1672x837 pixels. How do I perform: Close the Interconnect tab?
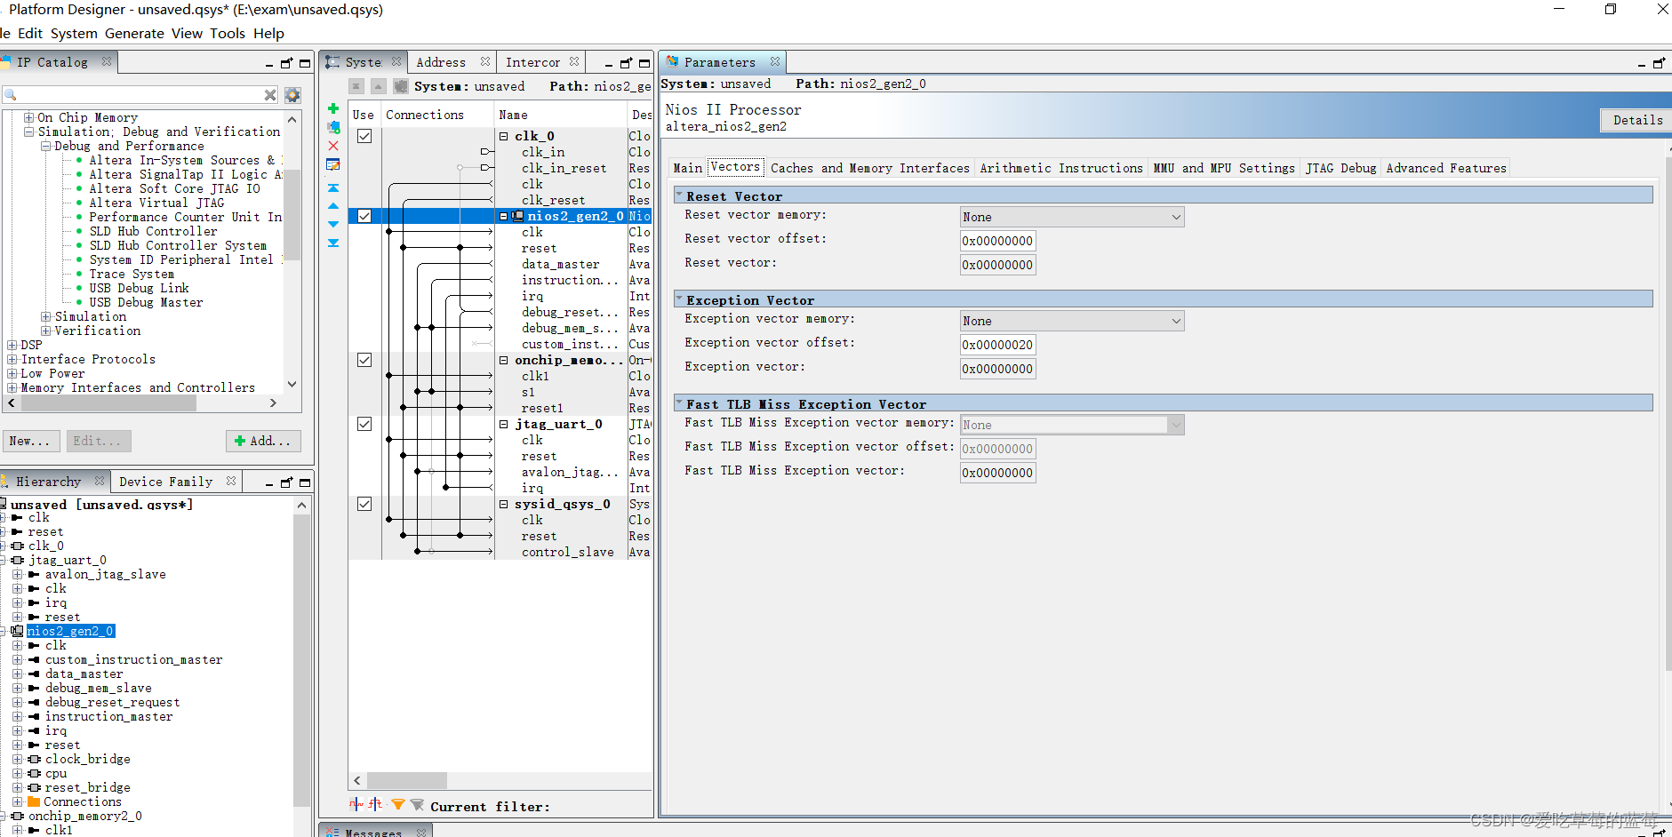574,61
